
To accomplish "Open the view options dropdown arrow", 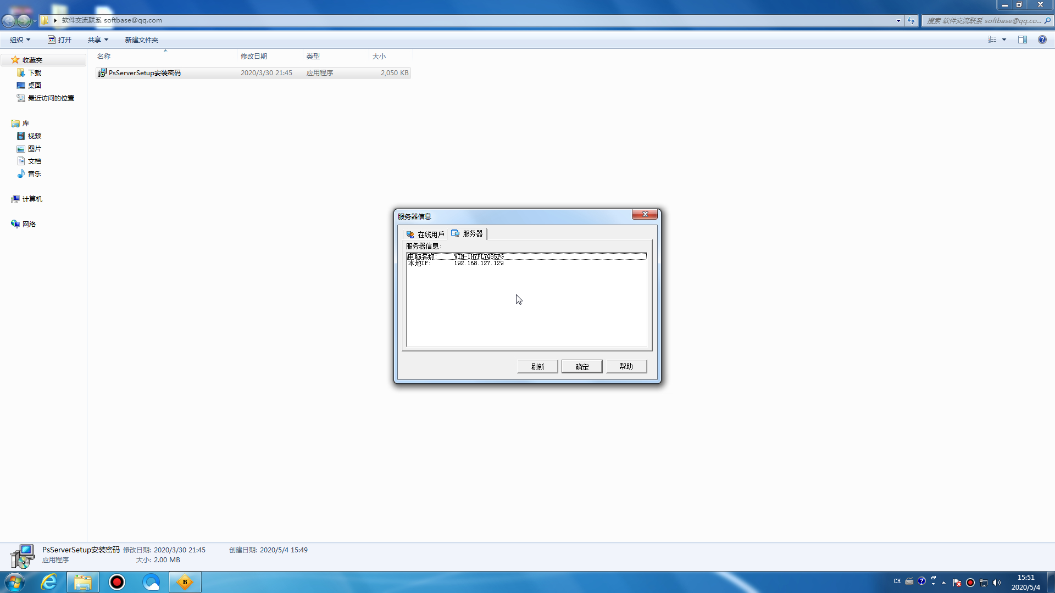I will pyautogui.click(x=1004, y=40).
